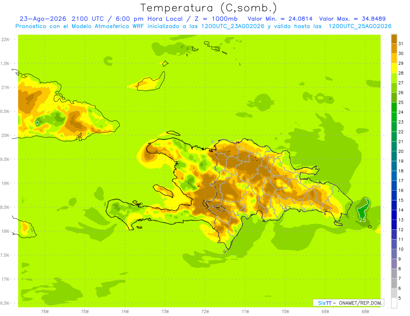Screen dimensions: 410x316
Task: Click the '68W' longitude axis label
Action: [x=365, y=312]
